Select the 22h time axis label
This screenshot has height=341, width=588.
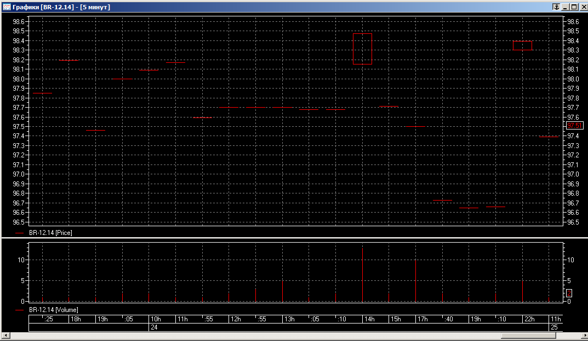pyautogui.click(x=529, y=319)
